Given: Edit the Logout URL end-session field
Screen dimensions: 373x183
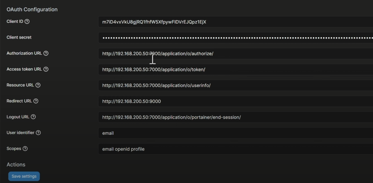Looking at the screenshot, I should 236,117.
